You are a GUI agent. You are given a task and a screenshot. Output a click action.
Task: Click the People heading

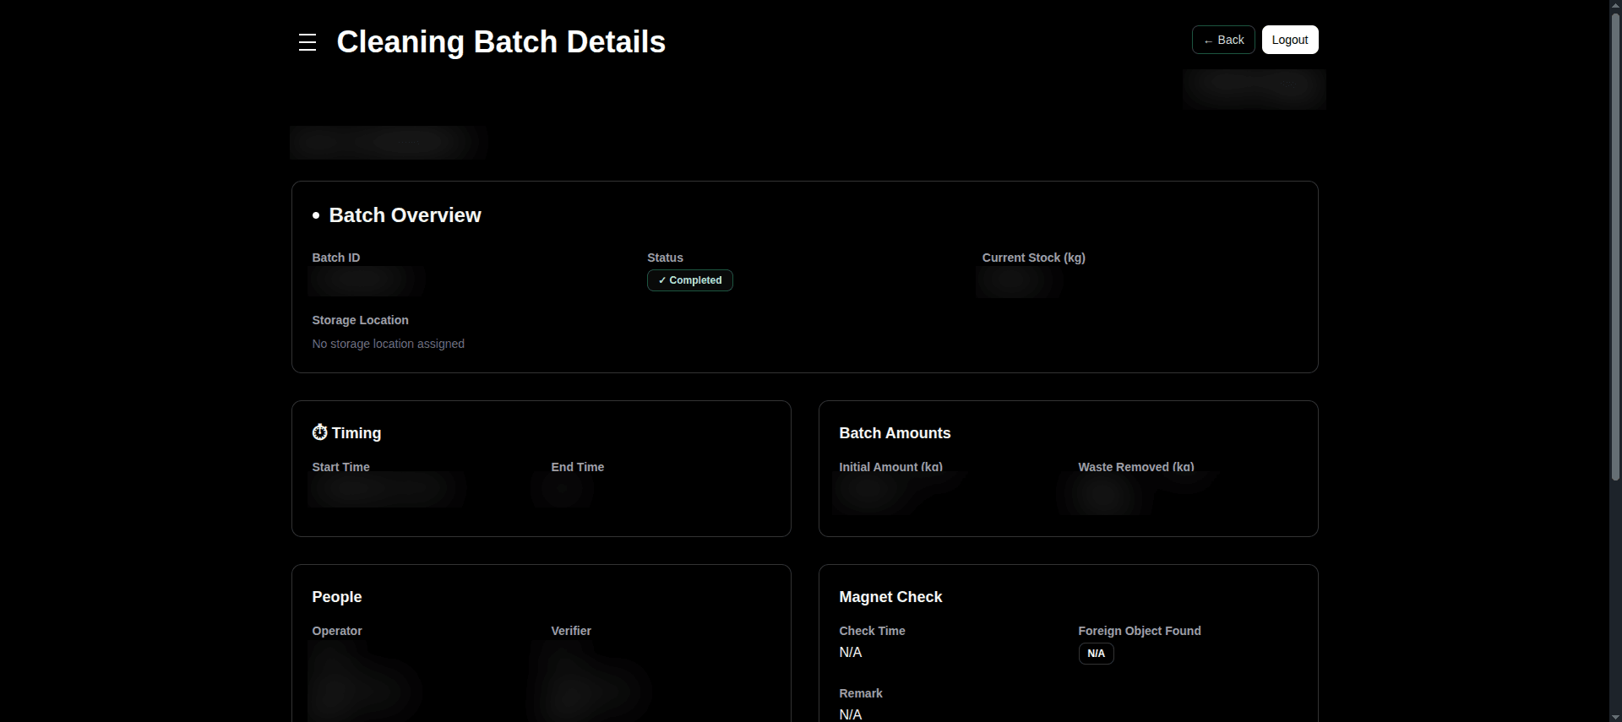click(336, 597)
